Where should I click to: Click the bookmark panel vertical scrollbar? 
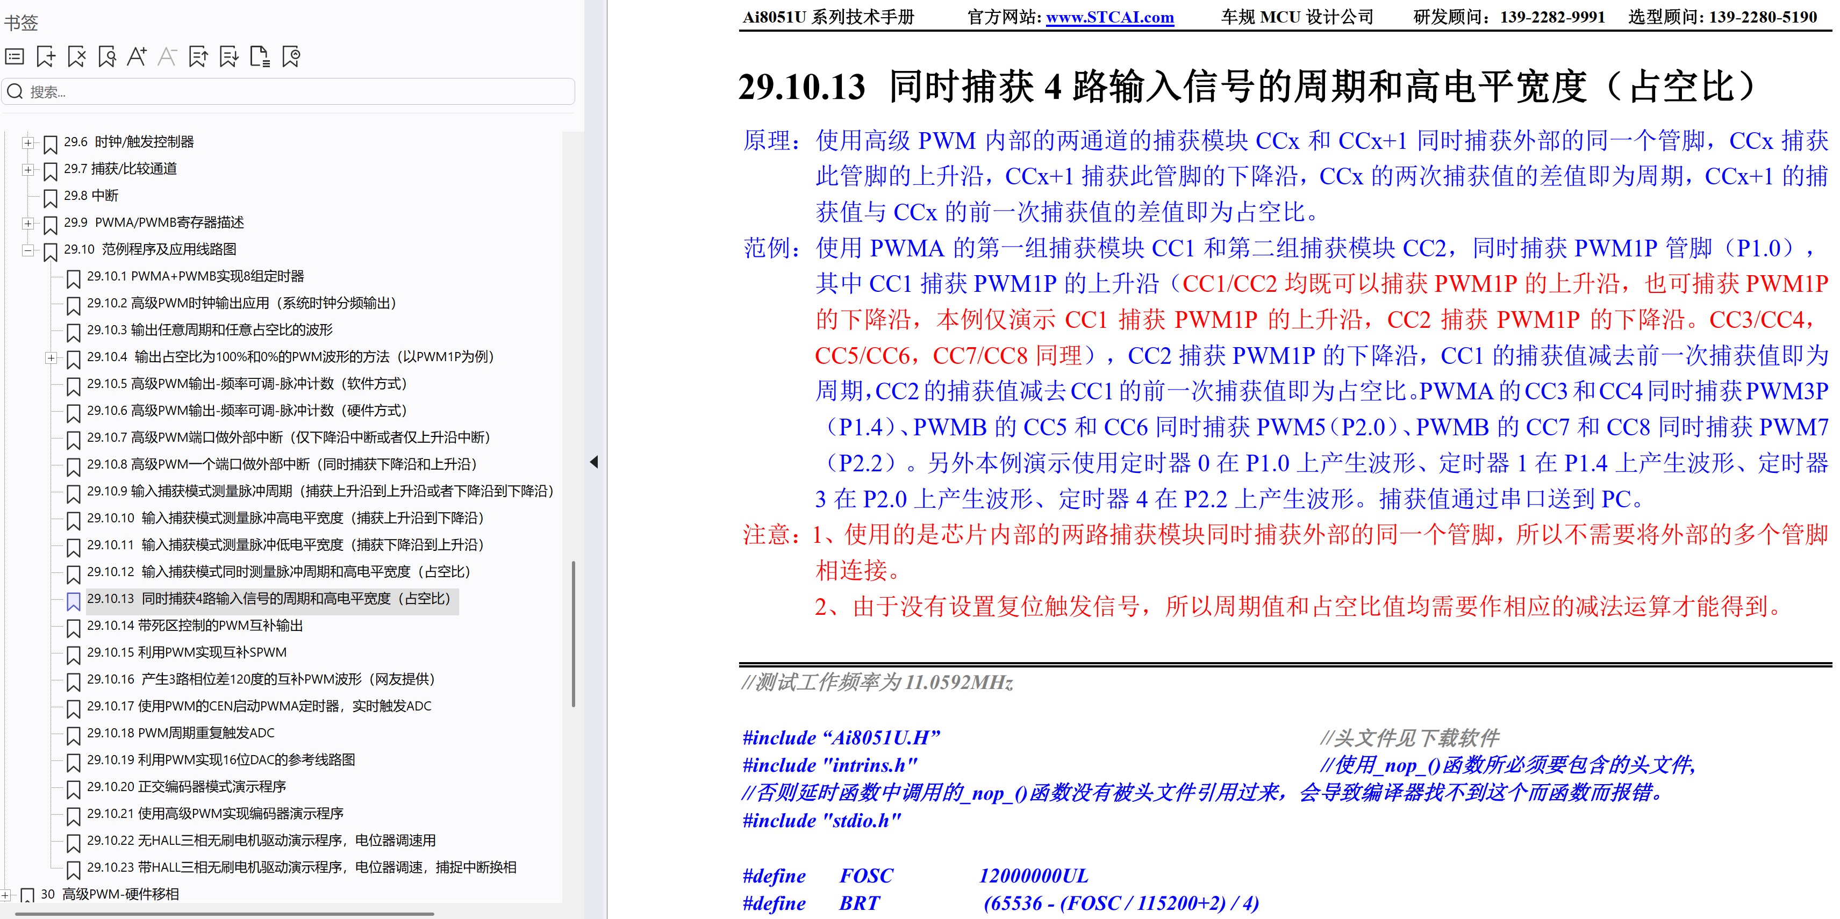click(574, 634)
